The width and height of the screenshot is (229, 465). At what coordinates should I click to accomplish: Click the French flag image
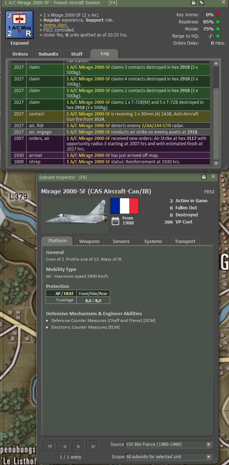125,206
